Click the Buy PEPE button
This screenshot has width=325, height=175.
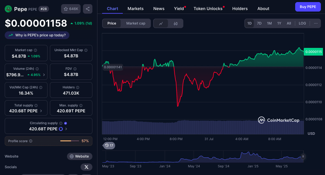click(x=308, y=7)
